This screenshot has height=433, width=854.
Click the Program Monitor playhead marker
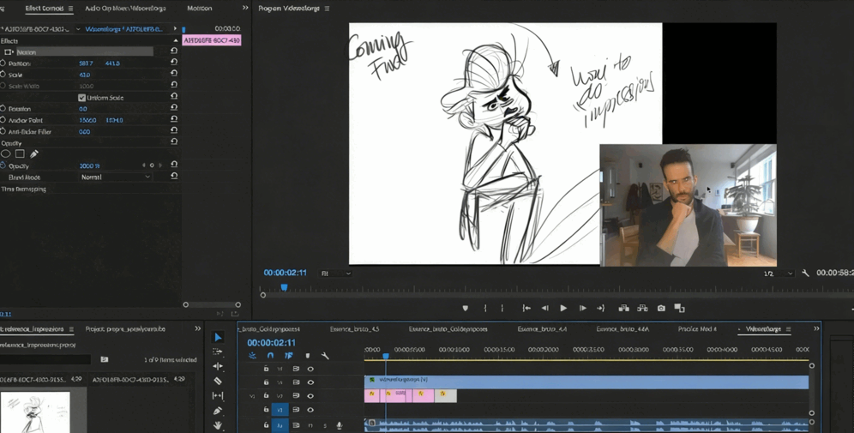tap(285, 287)
